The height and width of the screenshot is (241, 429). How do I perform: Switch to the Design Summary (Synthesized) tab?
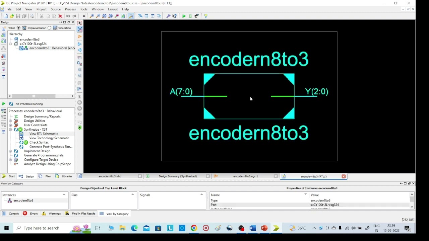pos(177,176)
